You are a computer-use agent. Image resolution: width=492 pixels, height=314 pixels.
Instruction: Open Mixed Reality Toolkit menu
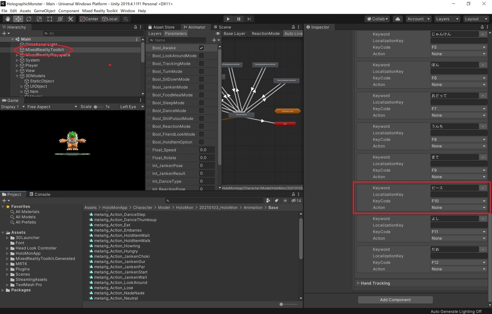[x=100, y=11]
